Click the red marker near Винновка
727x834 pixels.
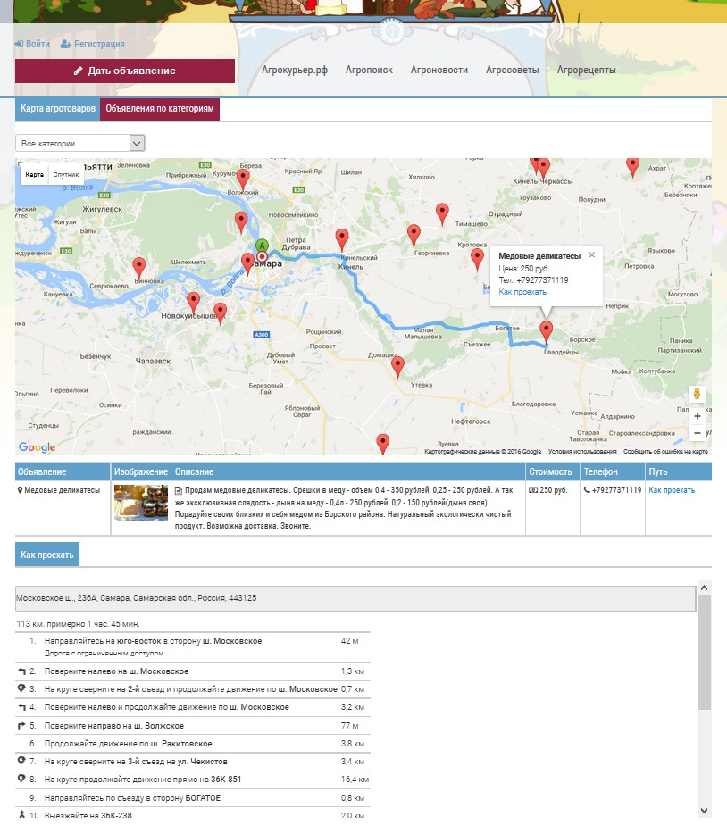[x=138, y=268]
